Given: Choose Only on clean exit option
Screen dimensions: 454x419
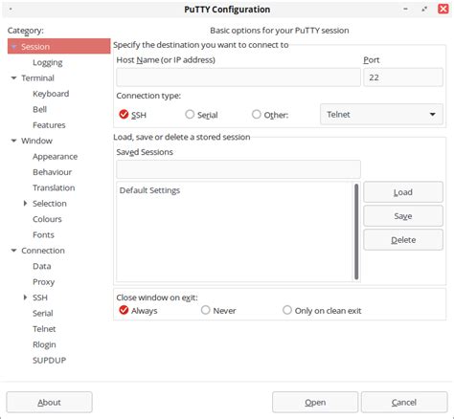Looking at the screenshot, I should pyautogui.click(x=287, y=310).
